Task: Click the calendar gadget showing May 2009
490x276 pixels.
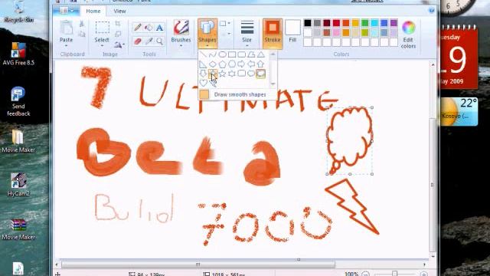Action: [x=459, y=58]
